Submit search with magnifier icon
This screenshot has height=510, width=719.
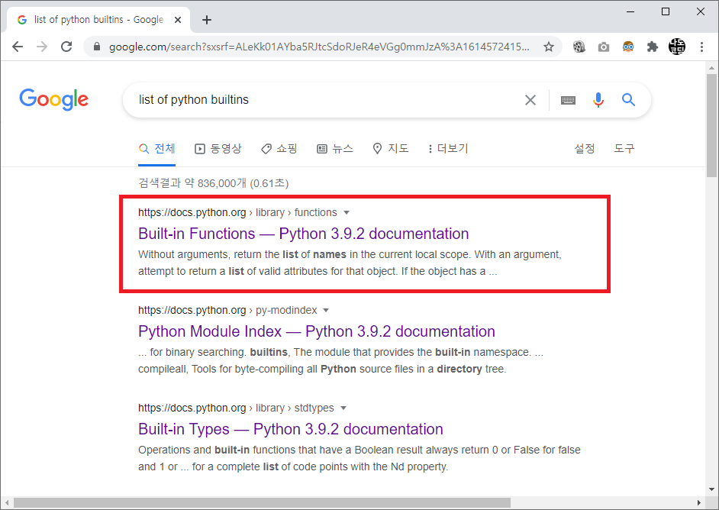tap(628, 99)
